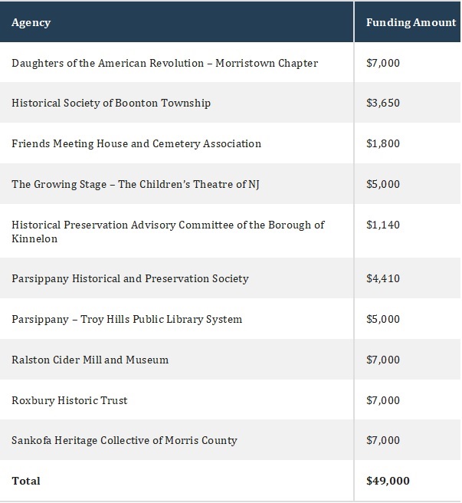Select the Roxbury Historic Trust row
Screen dimensions: 462x503
[x=70, y=400]
